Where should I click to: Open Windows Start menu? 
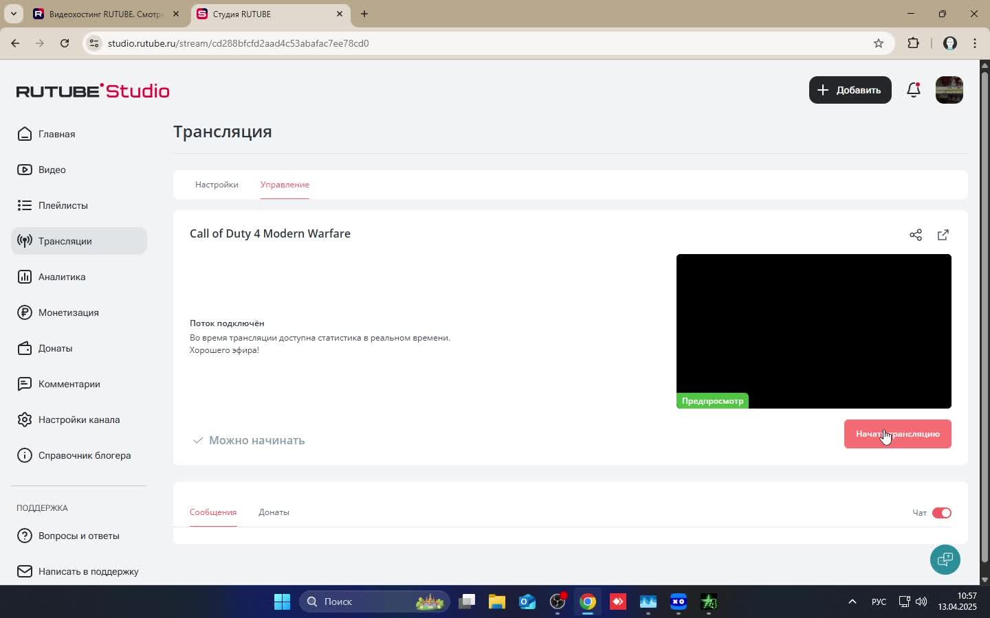(282, 602)
